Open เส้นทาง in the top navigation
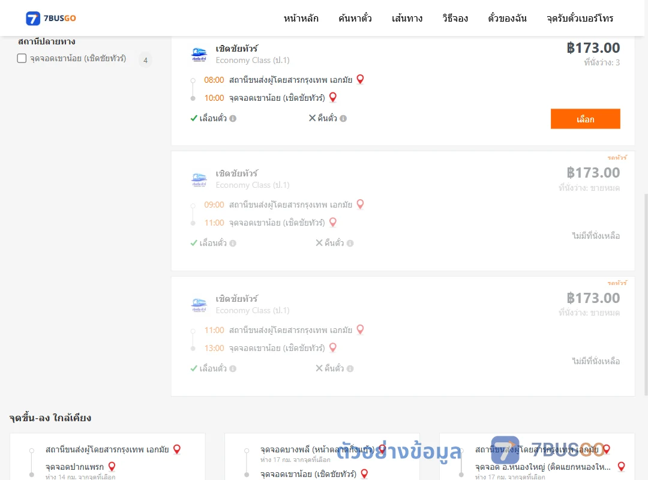 coord(407,18)
